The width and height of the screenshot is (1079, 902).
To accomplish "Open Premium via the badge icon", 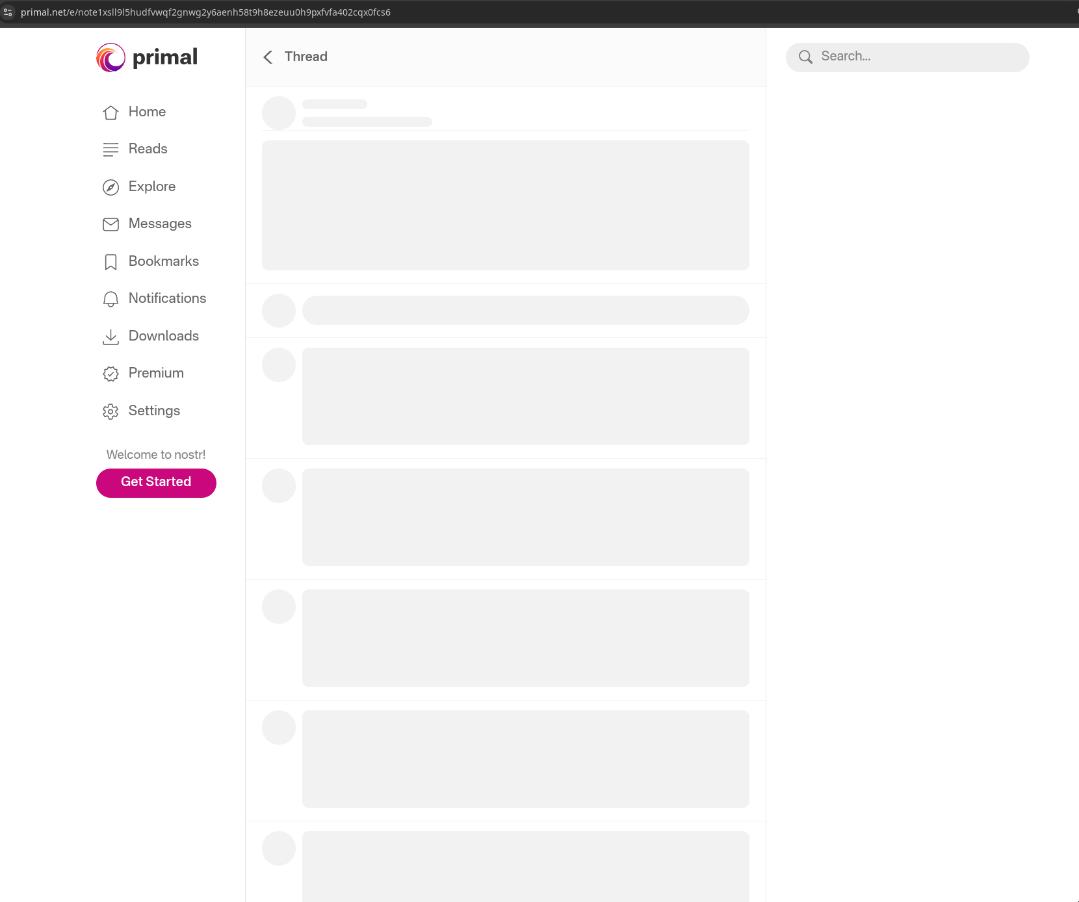I will (110, 374).
